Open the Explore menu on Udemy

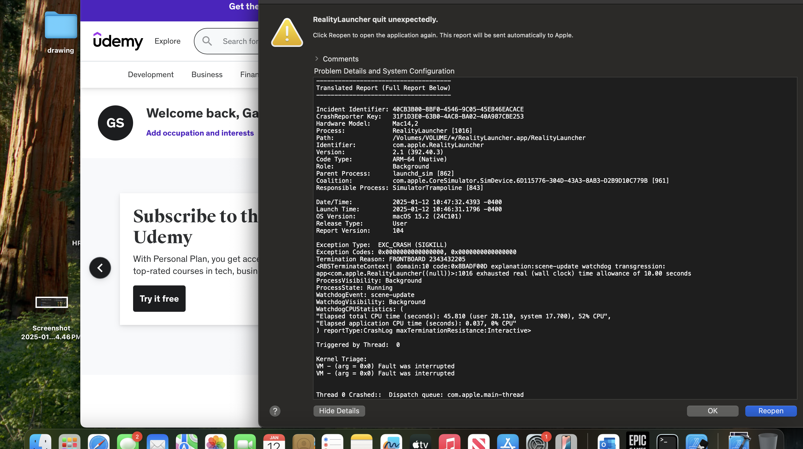tap(167, 41)
